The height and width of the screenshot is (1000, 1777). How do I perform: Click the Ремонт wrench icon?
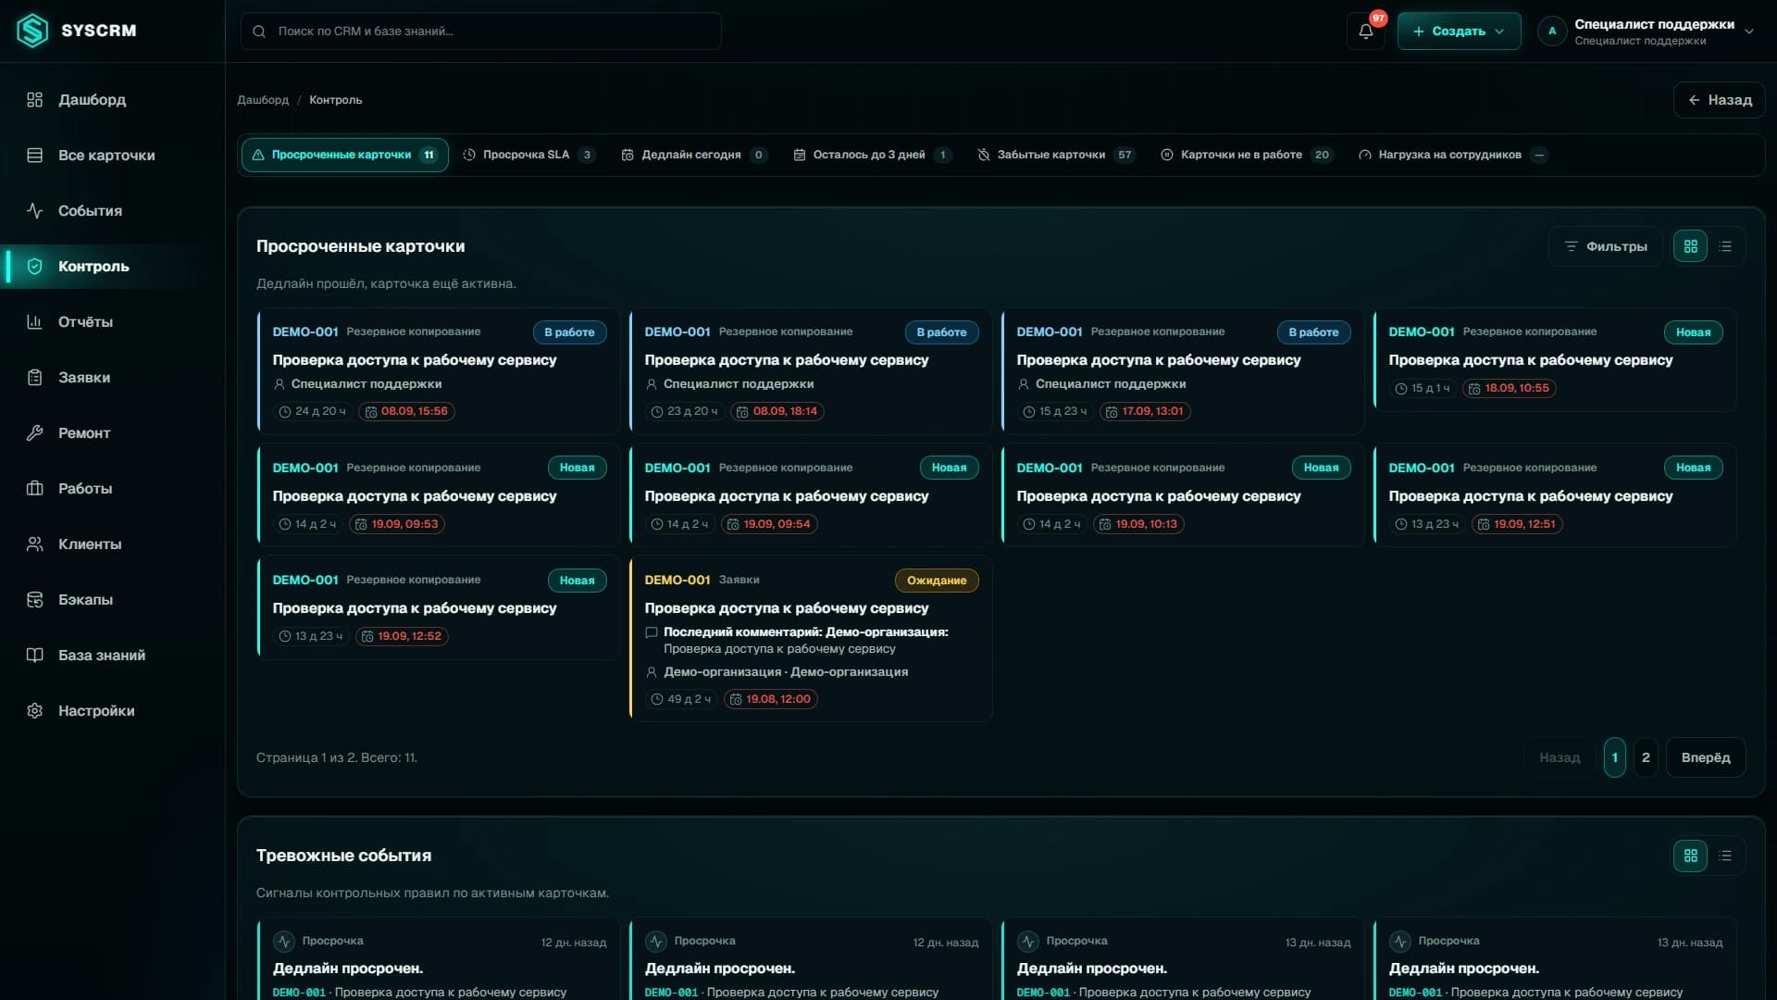click(x=34, y=432)
